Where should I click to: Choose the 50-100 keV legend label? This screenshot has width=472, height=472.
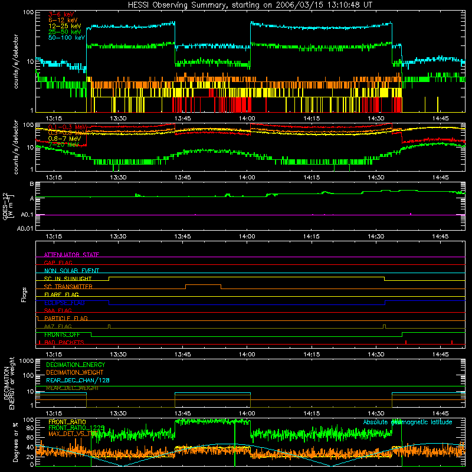coord(67,38)
